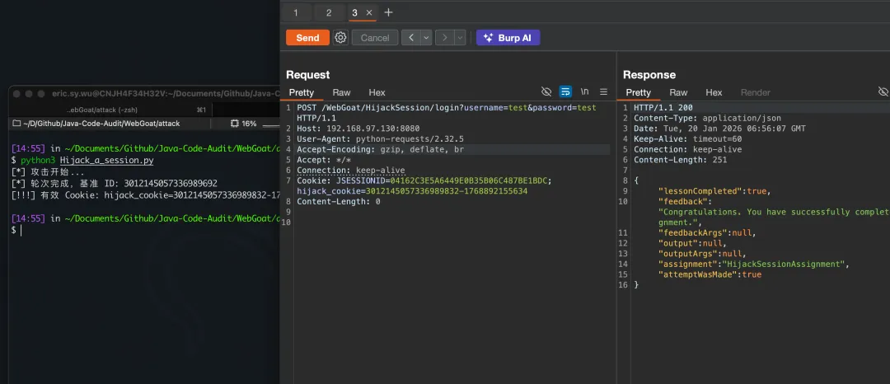The image size is (890, 384).
Task: Select terminal tab ..ebGoat/attack (-zsh)
Action: (102, 110)
